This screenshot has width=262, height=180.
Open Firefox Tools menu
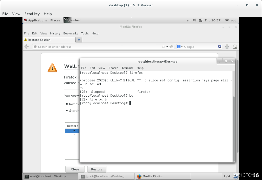click(x=85, y=34)
